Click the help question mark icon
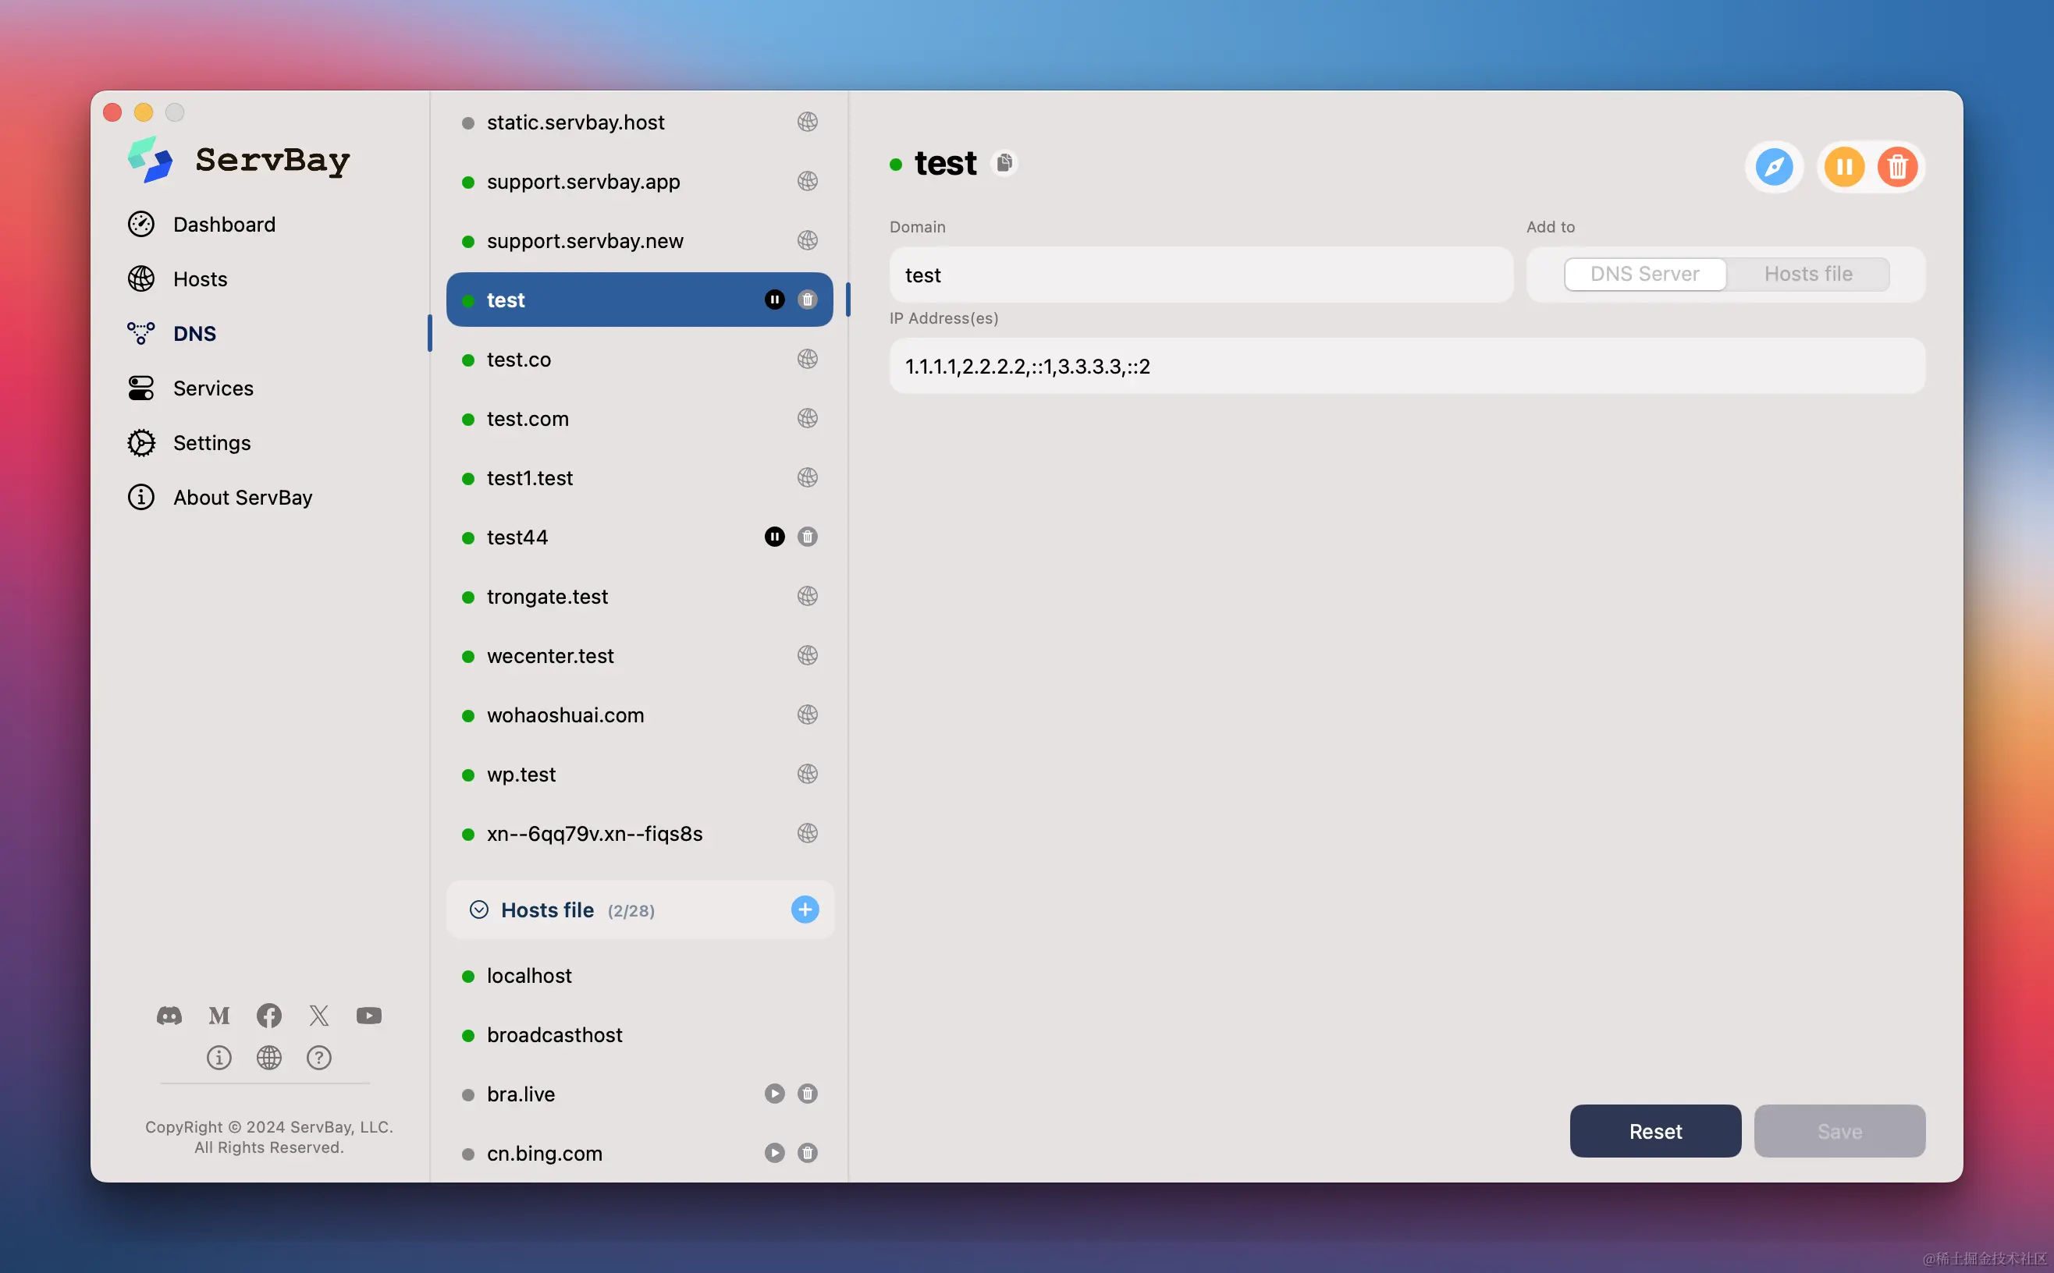This screenshot has width=2054, height=1273. (x=318, y=1058)
